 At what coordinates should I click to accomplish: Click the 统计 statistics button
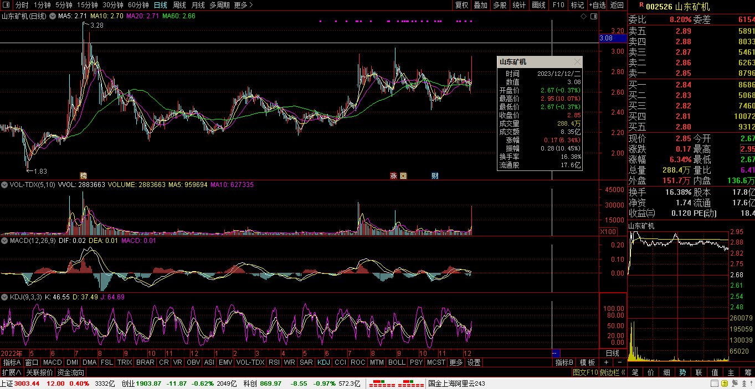pos(519,5)
